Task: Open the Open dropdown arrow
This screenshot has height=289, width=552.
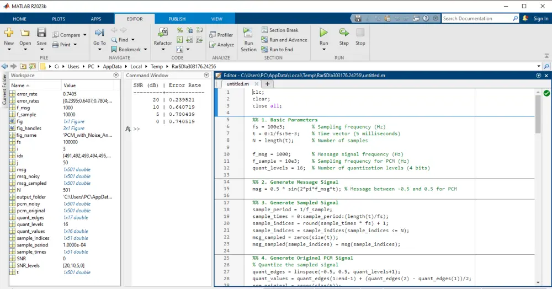Action: [x=25, y=50]
